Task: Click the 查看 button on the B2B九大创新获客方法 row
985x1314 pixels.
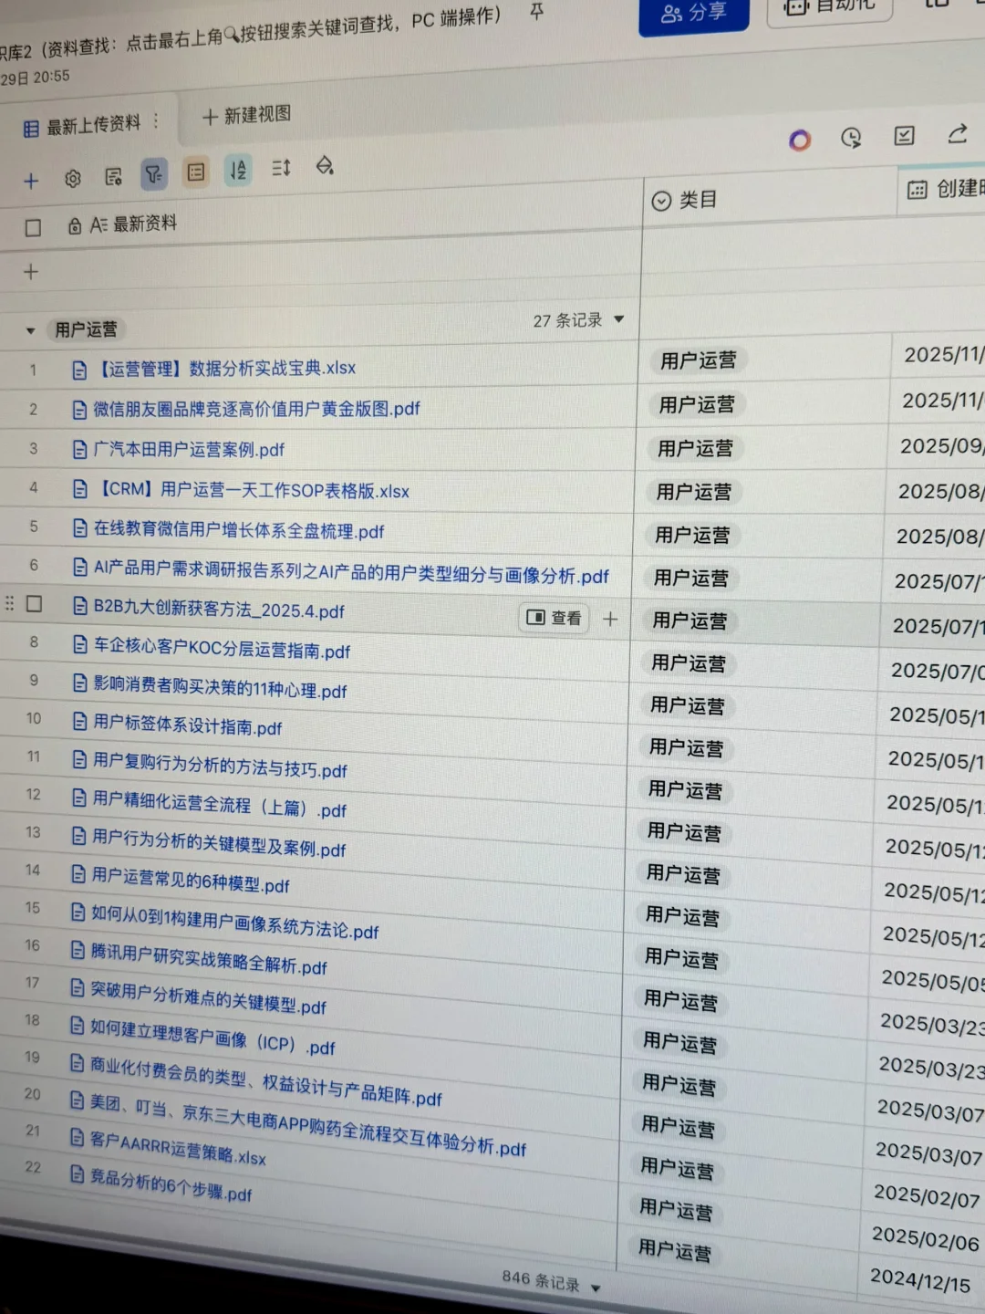Action: 555,618
